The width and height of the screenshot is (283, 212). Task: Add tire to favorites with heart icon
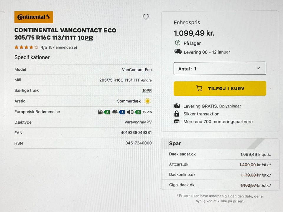point(146,17)
